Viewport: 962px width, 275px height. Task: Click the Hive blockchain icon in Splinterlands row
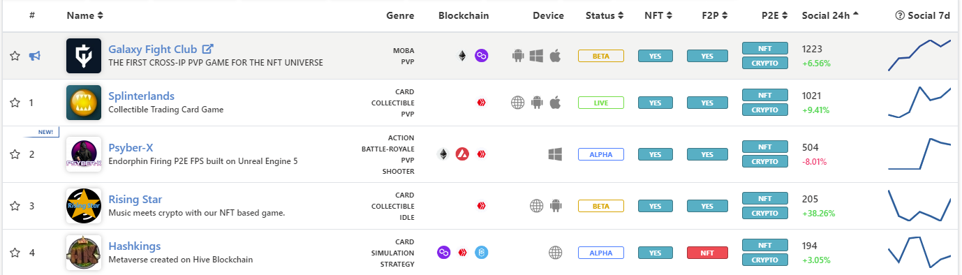pyautogui.click(x=481, y=103)
